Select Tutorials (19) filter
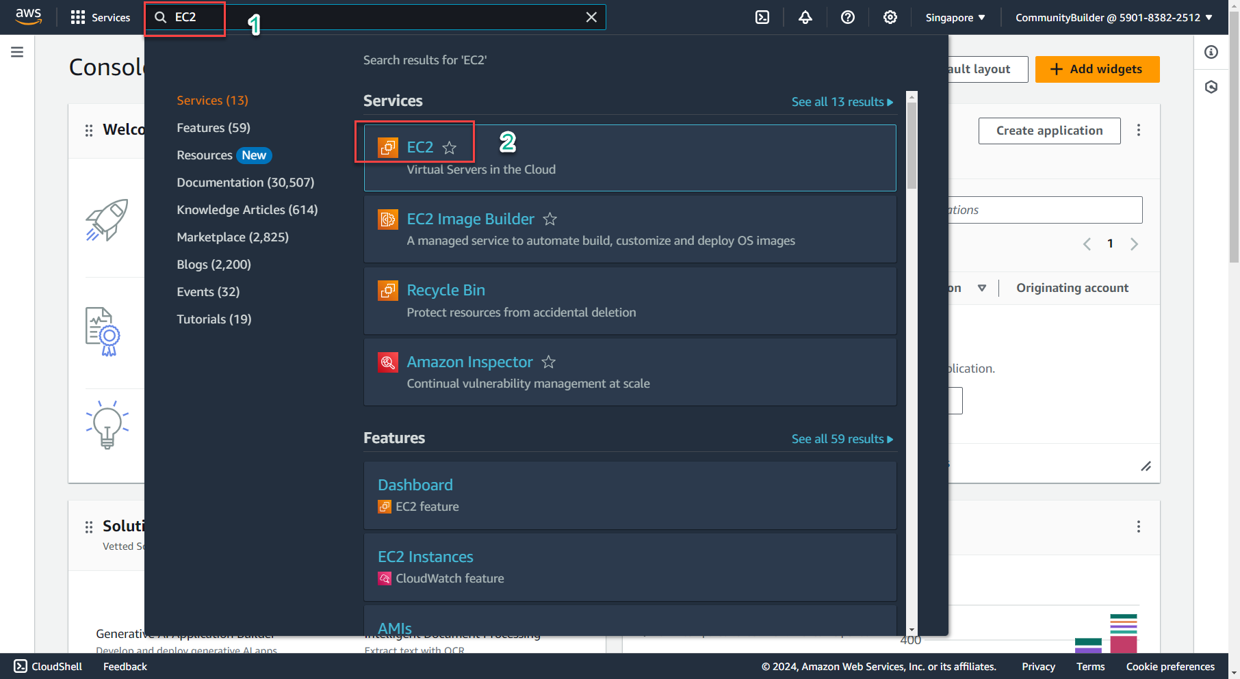This screenshot has height=679, width=1240. pyautogui.click(x=214, y=319)
